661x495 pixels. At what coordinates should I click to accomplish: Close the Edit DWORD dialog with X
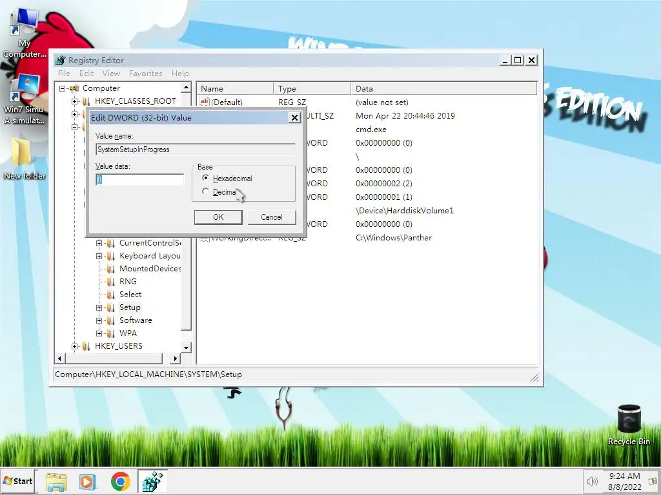point(294,118)
